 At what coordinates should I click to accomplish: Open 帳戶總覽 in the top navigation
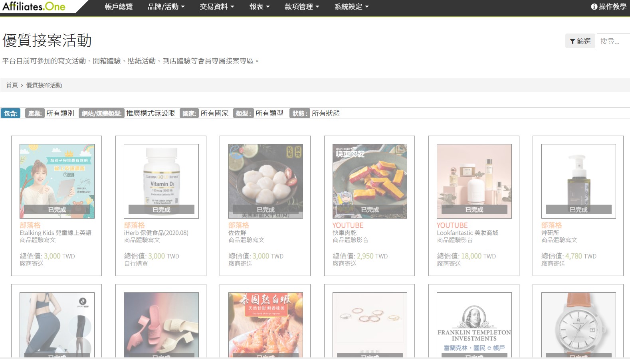(119, 7)
